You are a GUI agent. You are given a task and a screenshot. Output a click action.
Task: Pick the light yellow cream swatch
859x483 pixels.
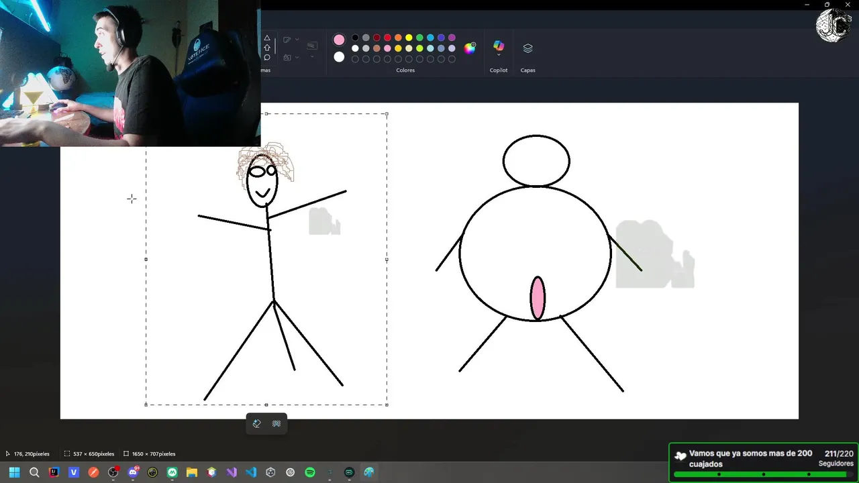point(409,48)
